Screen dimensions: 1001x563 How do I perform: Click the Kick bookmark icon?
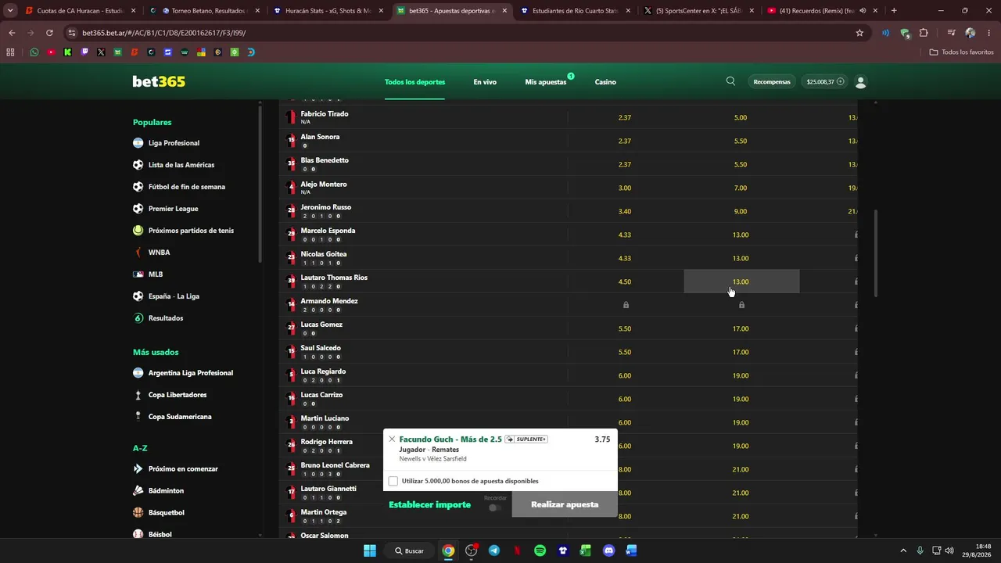(67, 52)
